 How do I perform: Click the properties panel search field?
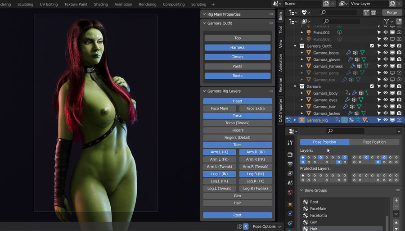click(x=345, y=131)
